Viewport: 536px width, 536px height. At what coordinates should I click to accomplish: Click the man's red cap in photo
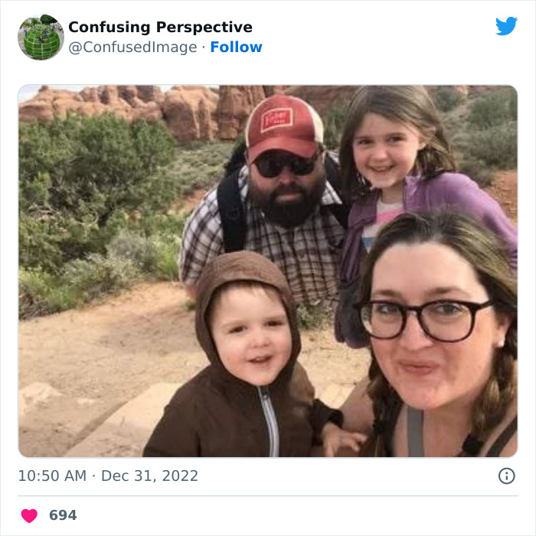283,123
